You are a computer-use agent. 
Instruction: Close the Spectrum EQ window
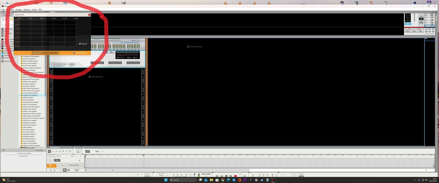pos(89,15)
